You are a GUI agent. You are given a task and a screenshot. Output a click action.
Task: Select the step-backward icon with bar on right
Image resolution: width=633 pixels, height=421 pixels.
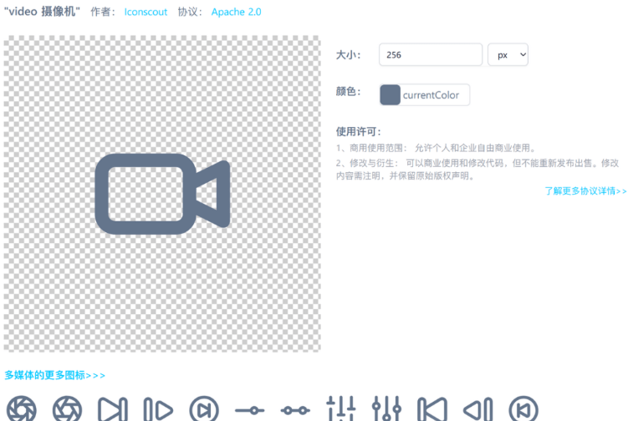pos(477,409)
